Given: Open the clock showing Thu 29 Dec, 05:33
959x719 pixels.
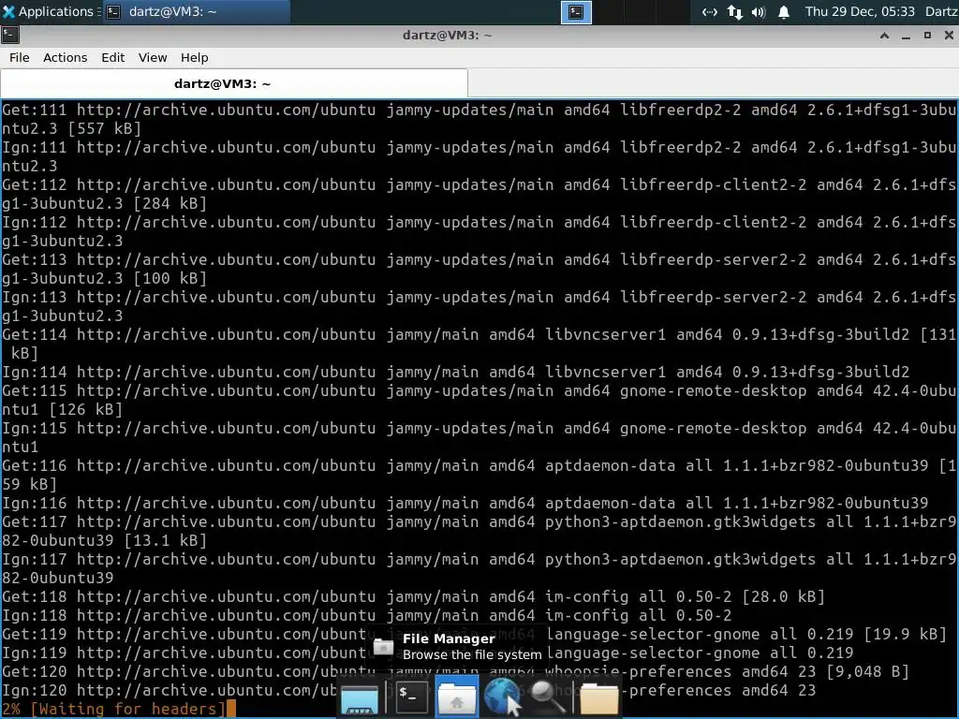Looking at the screenshot, I should [860, 11].
